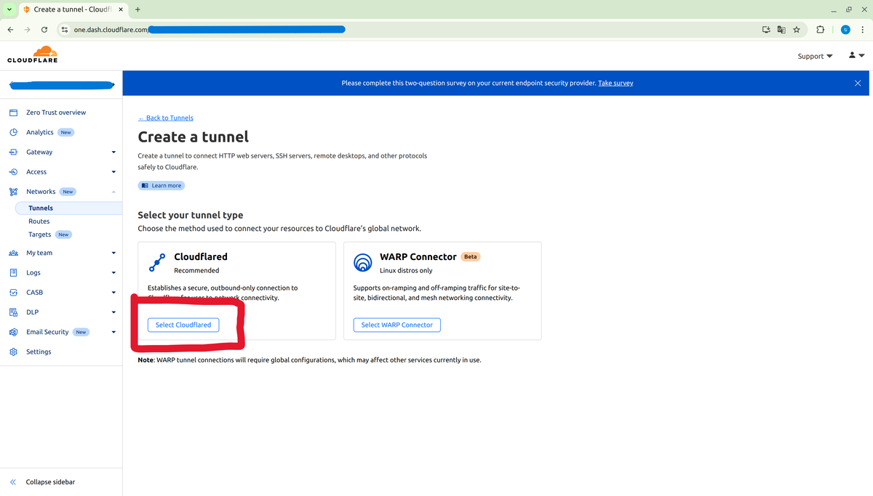Open Chrome three-dot menu
This screenshot has width=873, height=496.
click(862, 30)
